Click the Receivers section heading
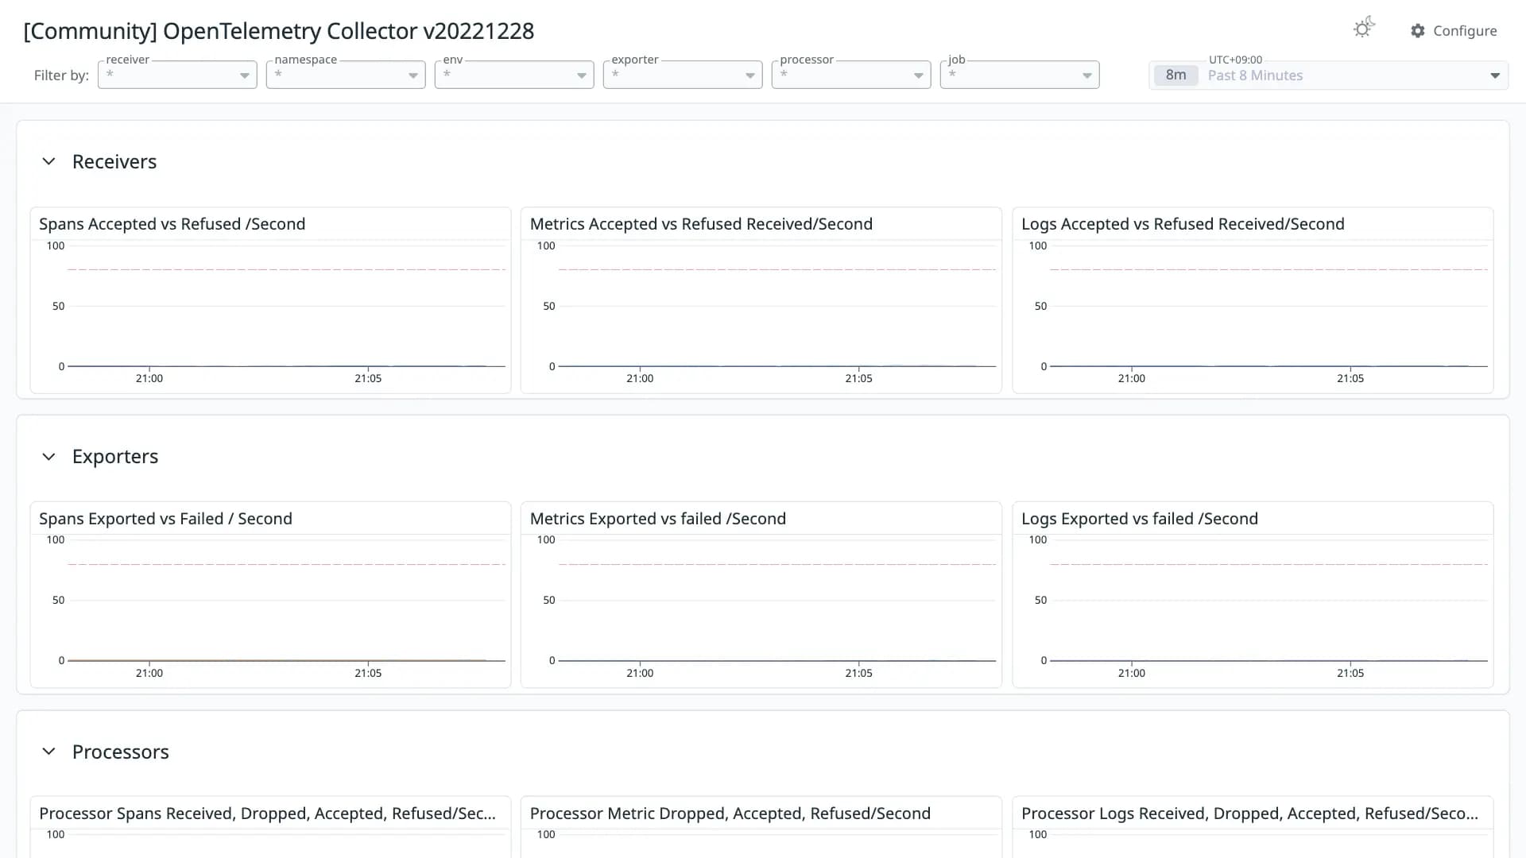Screen dimensions: 1526x858 [x=114, y=161]
